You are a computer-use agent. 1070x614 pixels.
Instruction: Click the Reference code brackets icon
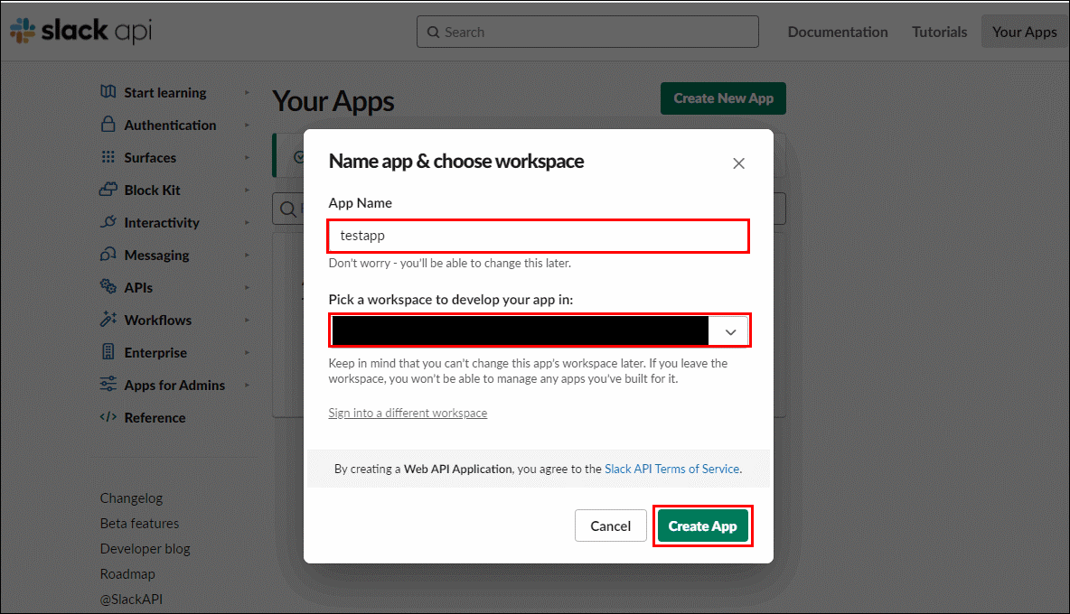[108, 416]
